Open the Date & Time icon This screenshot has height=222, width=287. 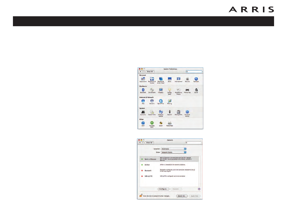pos(152,112)
